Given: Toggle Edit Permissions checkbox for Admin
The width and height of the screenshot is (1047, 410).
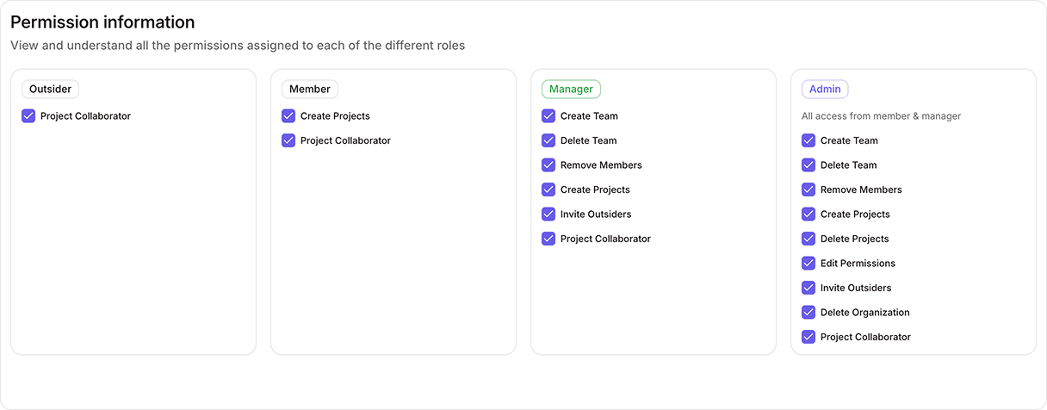Looking at the screenshot, I should tap(808, 264).
